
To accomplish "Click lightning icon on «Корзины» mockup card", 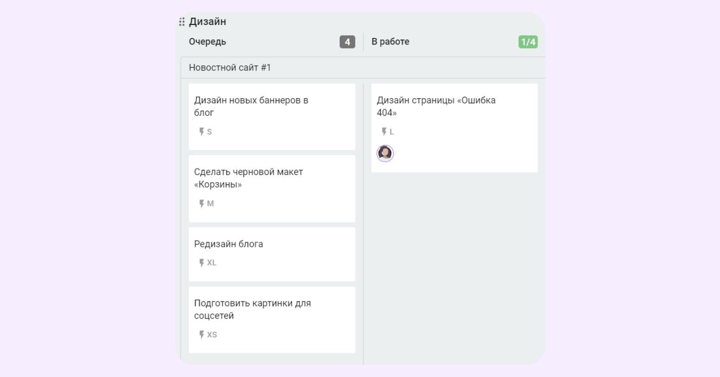I will [x=202, y=204].
